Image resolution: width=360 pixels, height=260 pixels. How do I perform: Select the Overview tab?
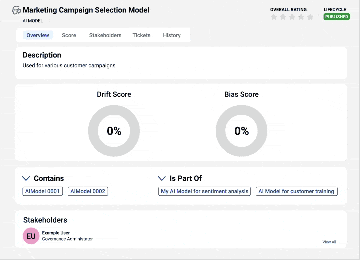coord(38,35)
